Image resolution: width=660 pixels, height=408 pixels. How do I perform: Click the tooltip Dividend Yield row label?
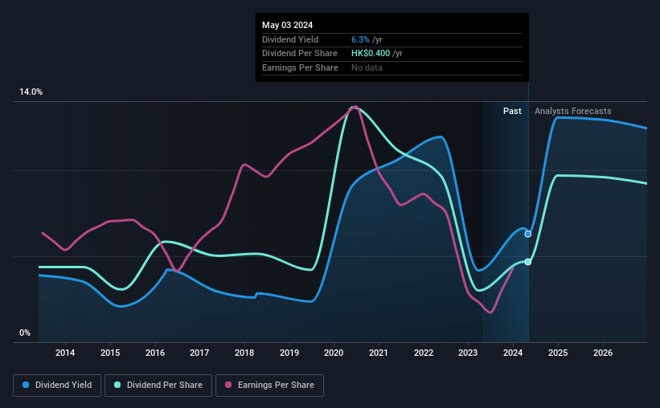tap(290, 39)
